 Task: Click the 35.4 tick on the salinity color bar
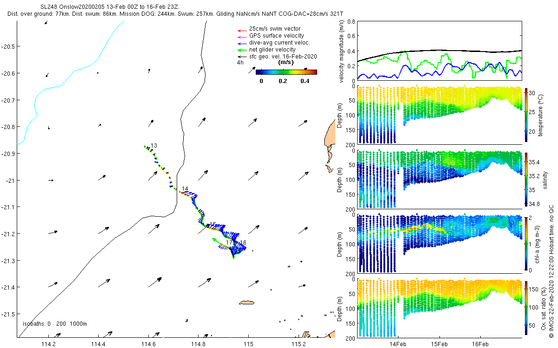(x=535, y=162)
